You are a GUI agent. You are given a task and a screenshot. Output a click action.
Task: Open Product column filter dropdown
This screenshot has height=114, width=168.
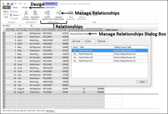click(x=41, y=30)
